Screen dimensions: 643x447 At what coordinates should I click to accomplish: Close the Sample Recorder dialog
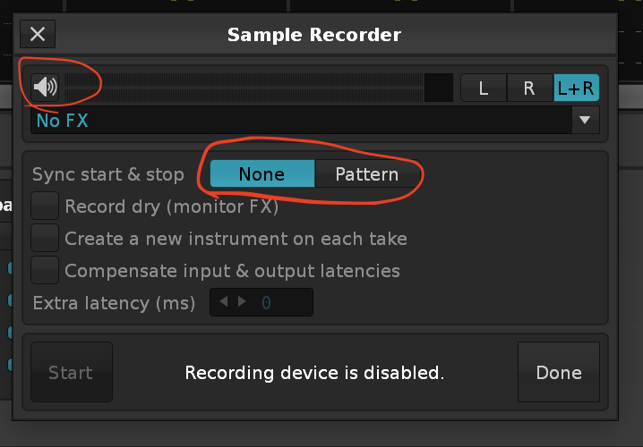pyautogui.click(x=38, y=34)
